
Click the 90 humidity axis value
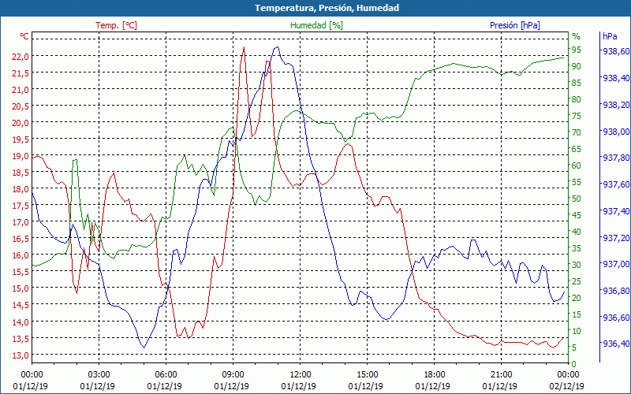(x=577, y=66)
